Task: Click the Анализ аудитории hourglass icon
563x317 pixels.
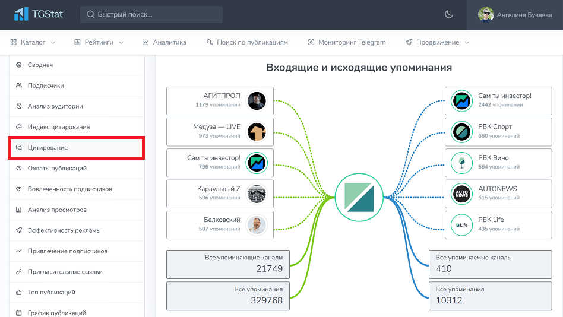Action: (18, 106)
